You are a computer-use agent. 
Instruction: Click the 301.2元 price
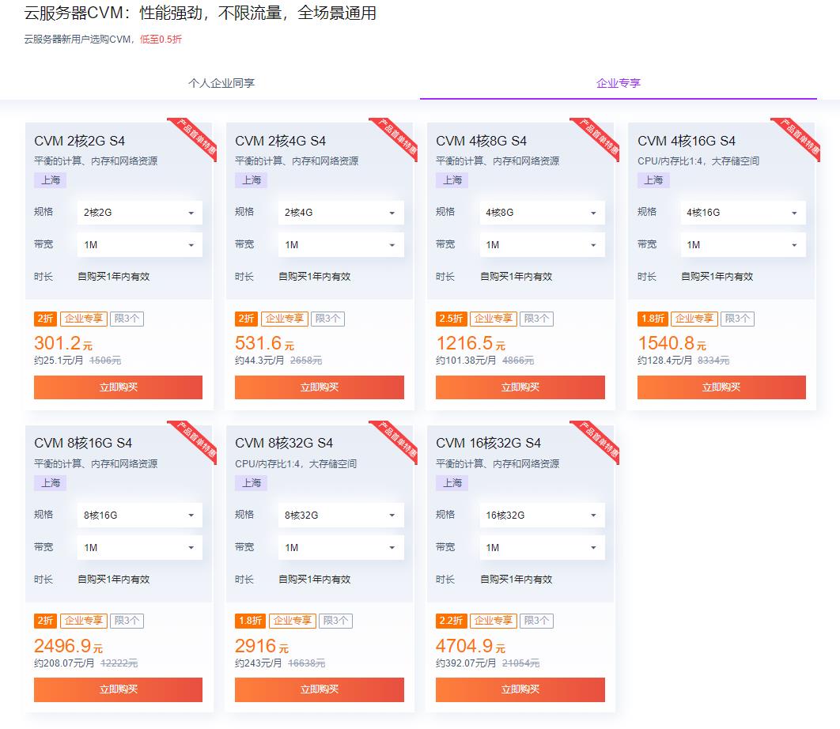click(63, 343)
